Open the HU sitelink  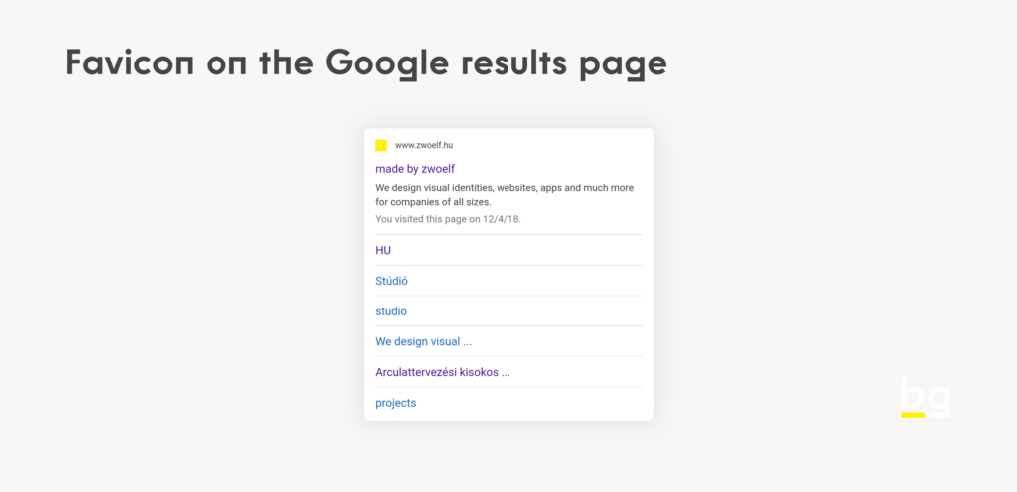tap(383, 250)
